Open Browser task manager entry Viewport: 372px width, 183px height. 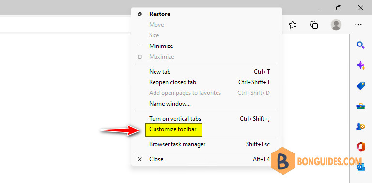(206, 144)
